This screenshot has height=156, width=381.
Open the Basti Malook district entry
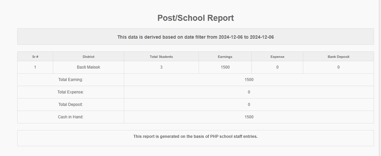coord(89,67)
